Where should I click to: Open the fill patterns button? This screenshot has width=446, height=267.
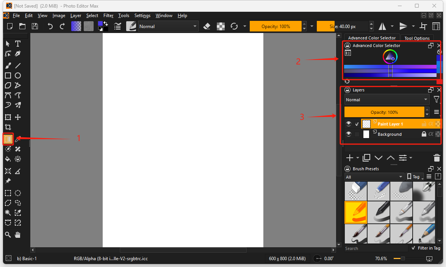pos(88,27)
